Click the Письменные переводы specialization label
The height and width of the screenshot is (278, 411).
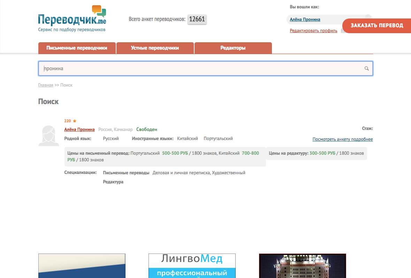tap(126, 173)
